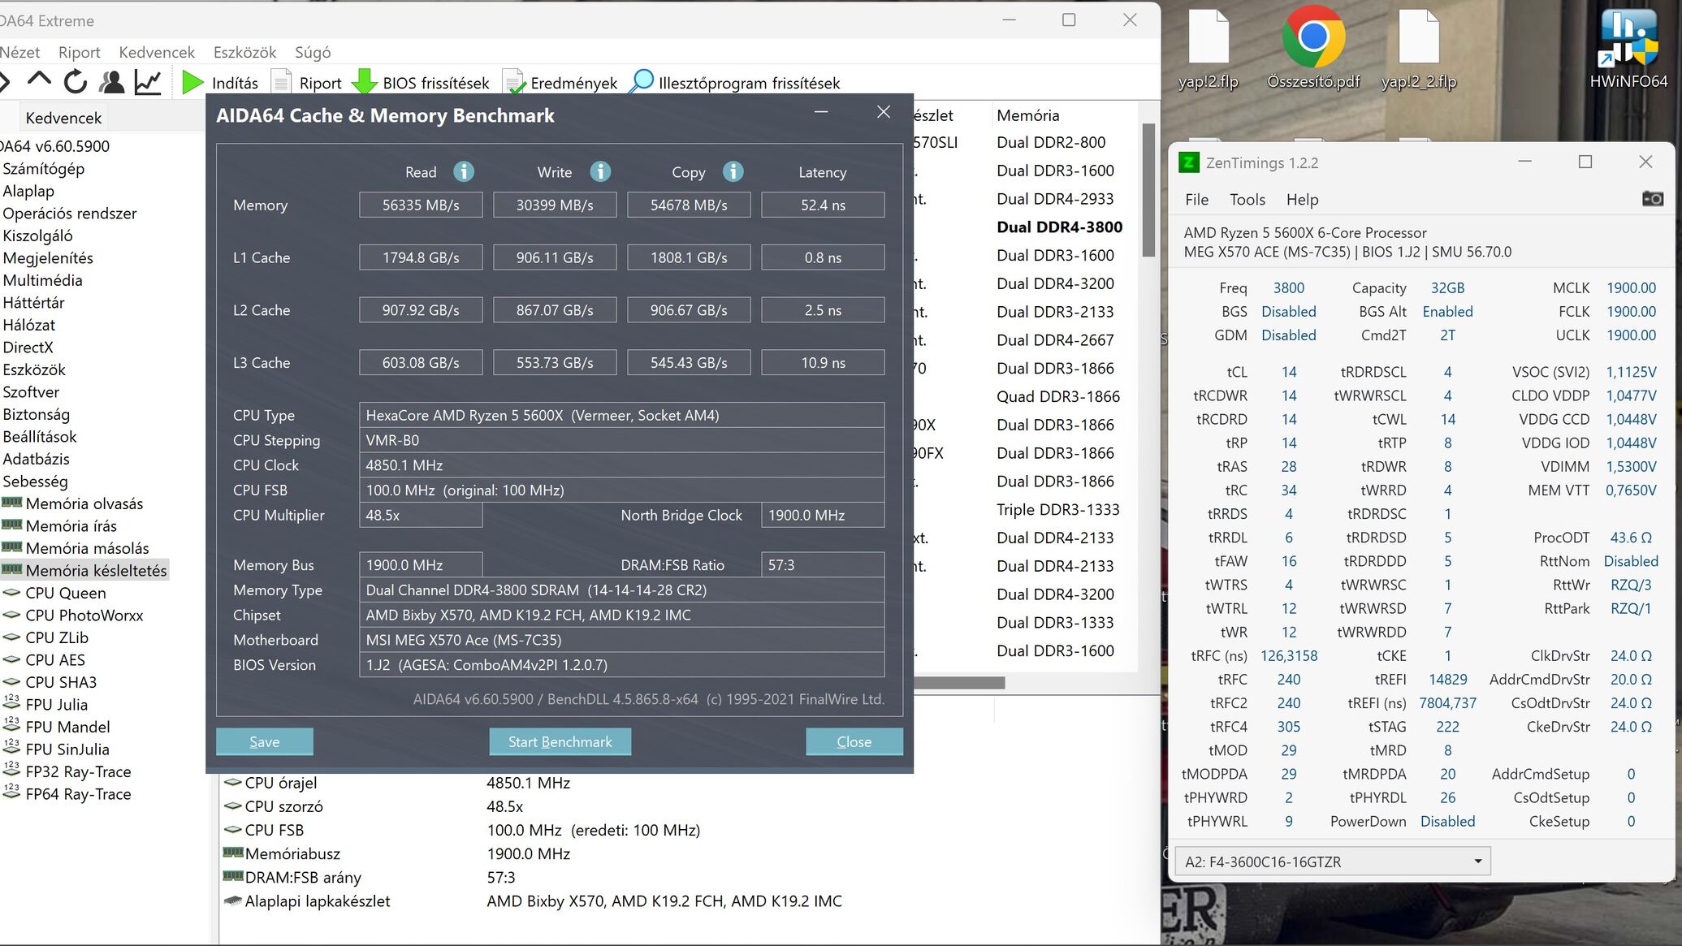Select Dual DDR4-3800 row in list

(x=1059, y=227)
